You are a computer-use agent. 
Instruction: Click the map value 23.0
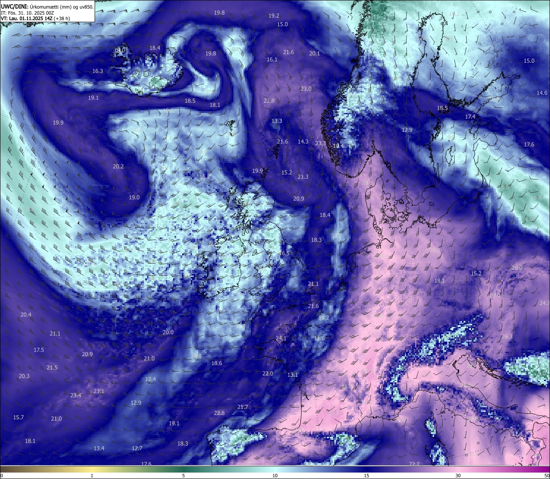306,88
